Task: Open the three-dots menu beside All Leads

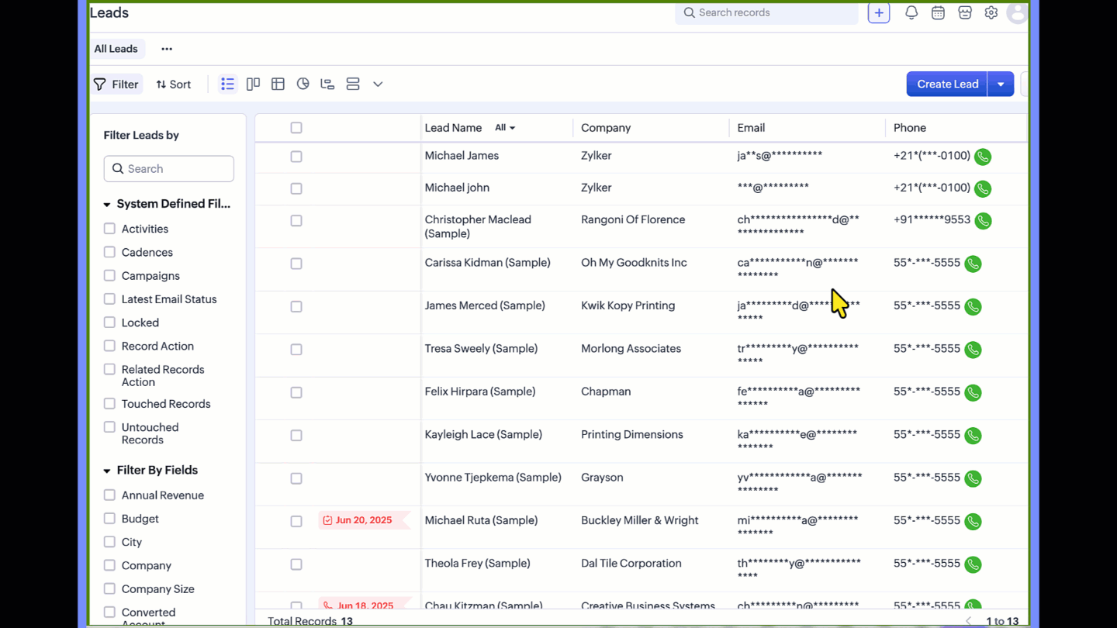Action: pyautogui.click(x=167, y=49)
